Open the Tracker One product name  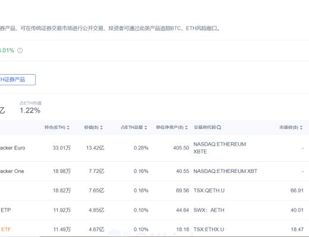click(12, 171)
